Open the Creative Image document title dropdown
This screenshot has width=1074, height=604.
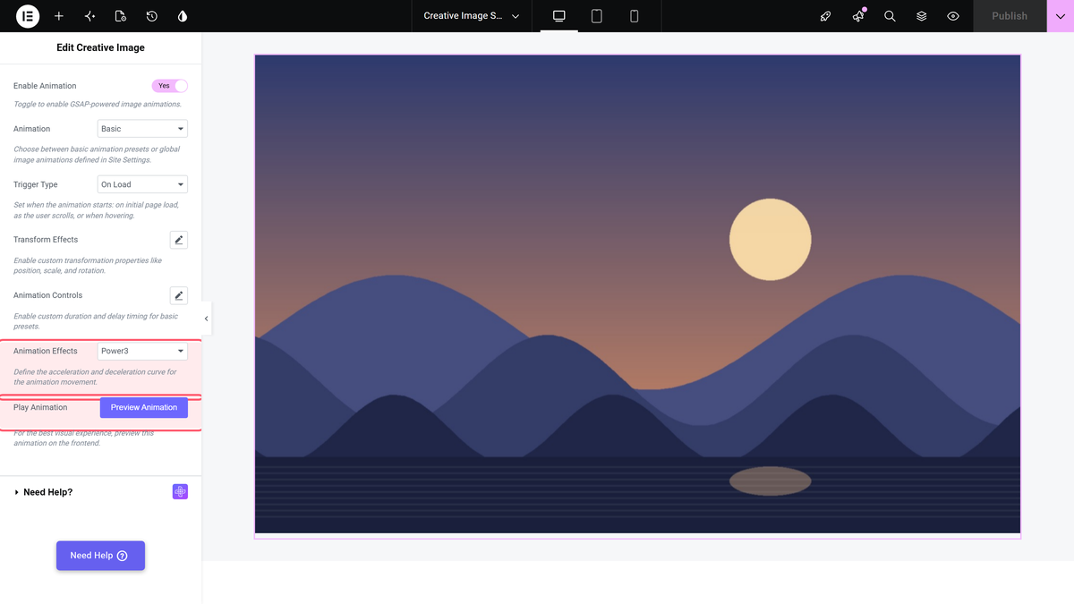coord(472,16)
